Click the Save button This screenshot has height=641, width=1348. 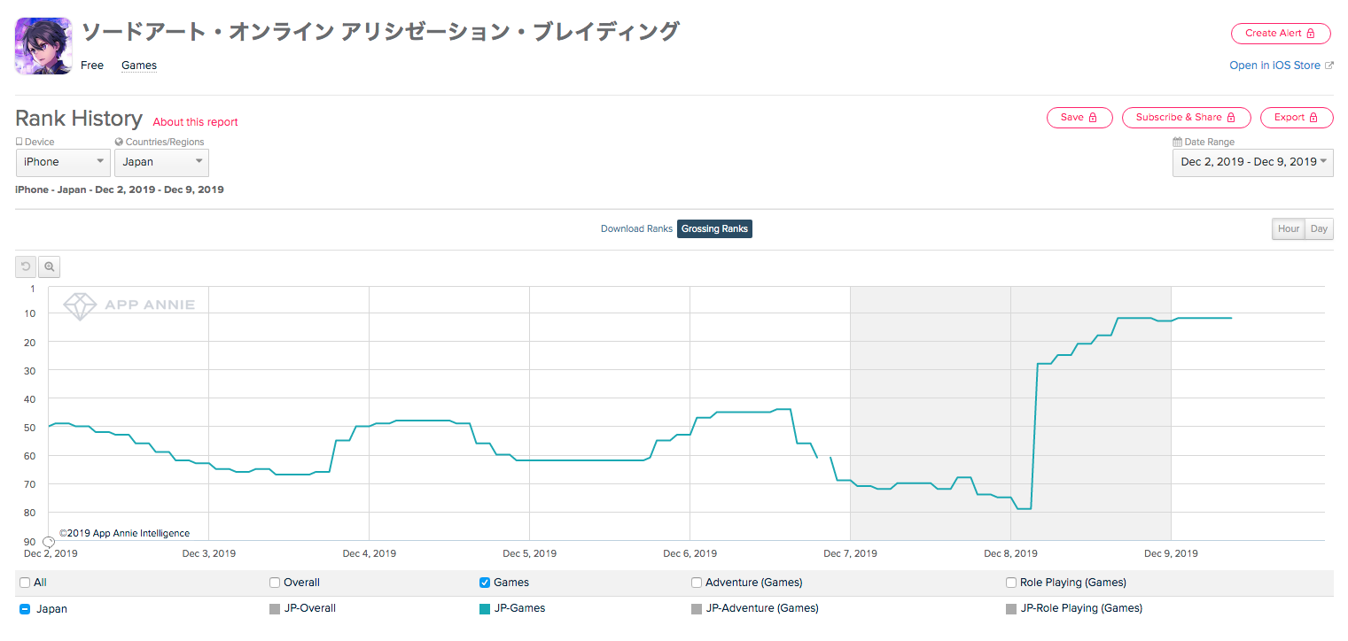pos(1079,118)
